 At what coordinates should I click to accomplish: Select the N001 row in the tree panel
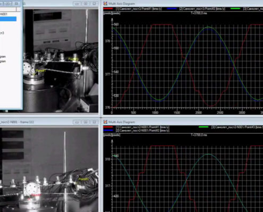coord(4,14)
